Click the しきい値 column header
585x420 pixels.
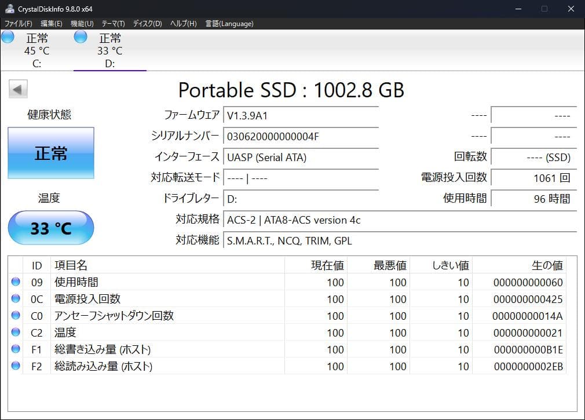point(441,265)
